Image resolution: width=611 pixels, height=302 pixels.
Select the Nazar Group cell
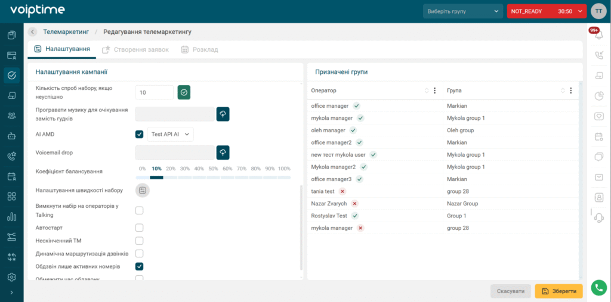tap(510, 204)
